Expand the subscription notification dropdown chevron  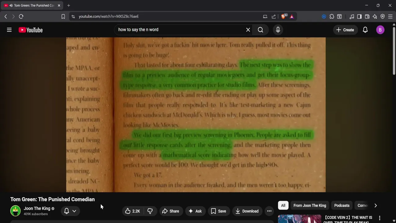tap(74, 211)
